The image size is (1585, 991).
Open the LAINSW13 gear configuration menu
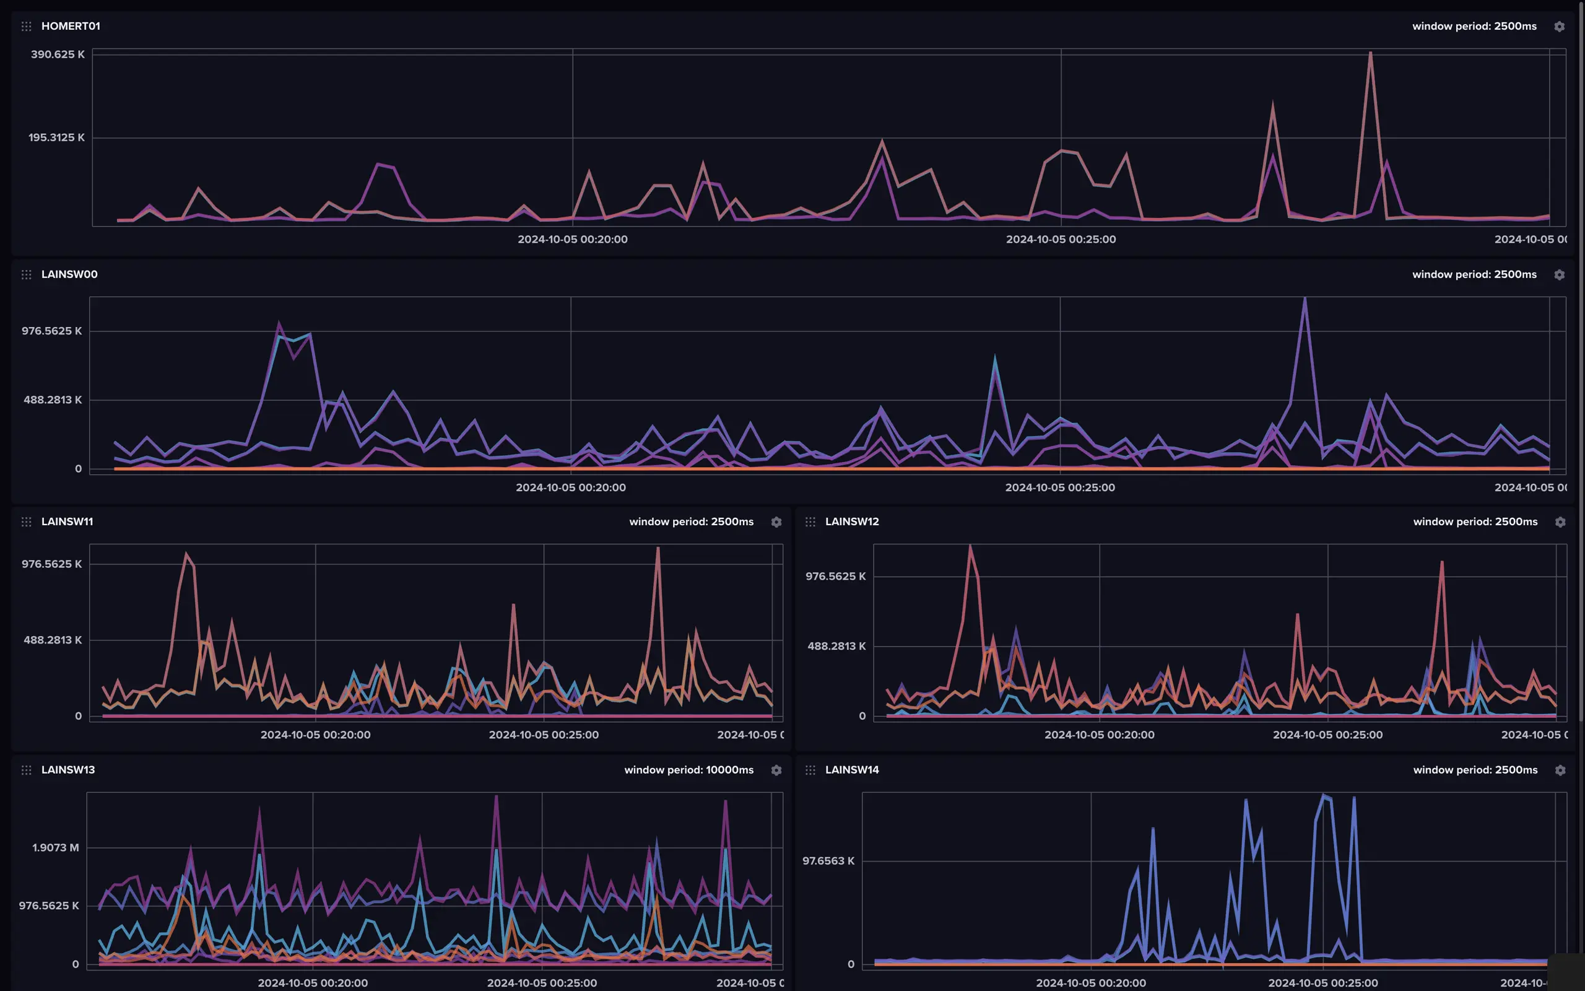pos(776,770)
